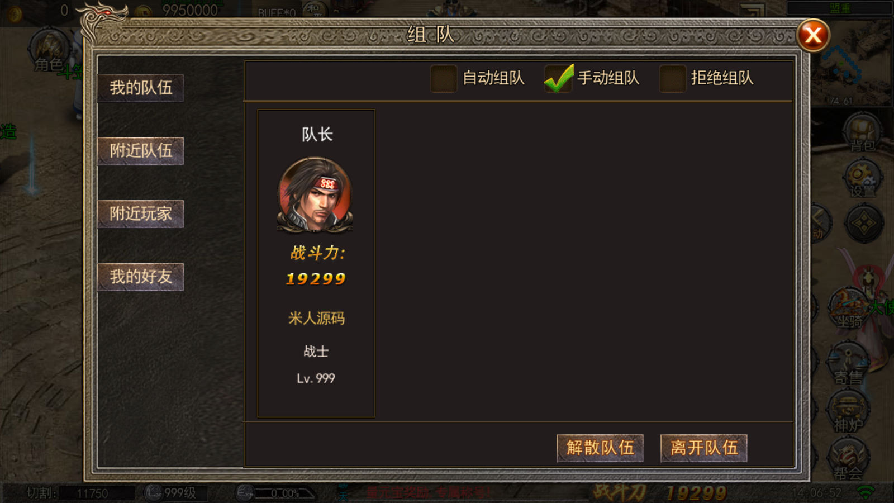This screenshot has height=503, width=894.
Task: Toggle the 手动组队 checkbox
Action: (558, 78)
